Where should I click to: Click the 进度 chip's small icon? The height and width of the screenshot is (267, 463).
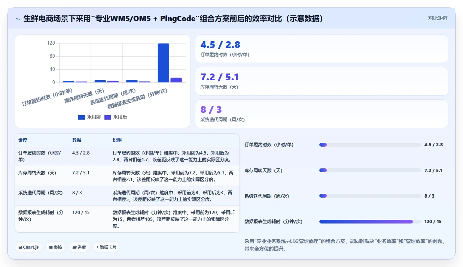point(74,247)
